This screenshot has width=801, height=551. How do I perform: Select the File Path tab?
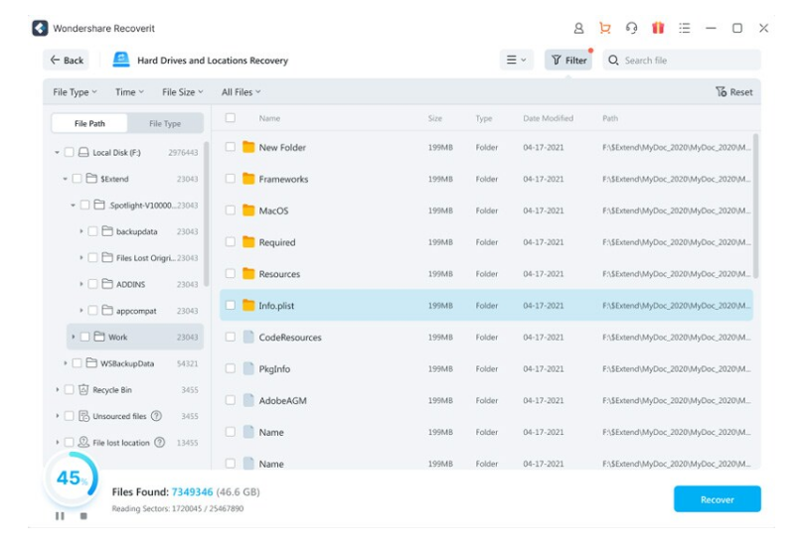pos(89,124)
